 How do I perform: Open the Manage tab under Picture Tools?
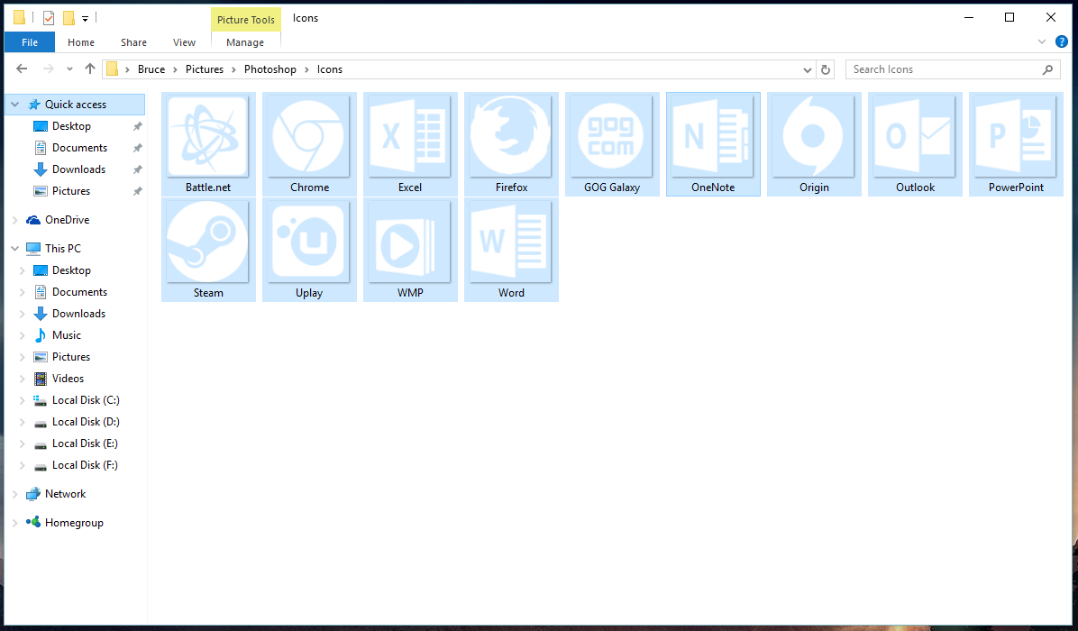245,41
